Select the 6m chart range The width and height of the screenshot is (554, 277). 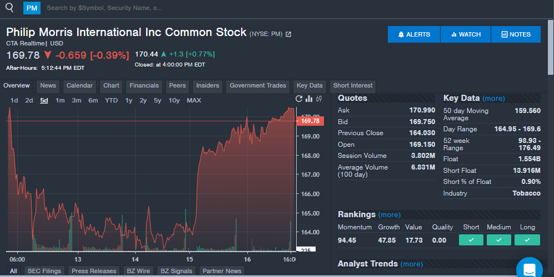coord(93,100)
